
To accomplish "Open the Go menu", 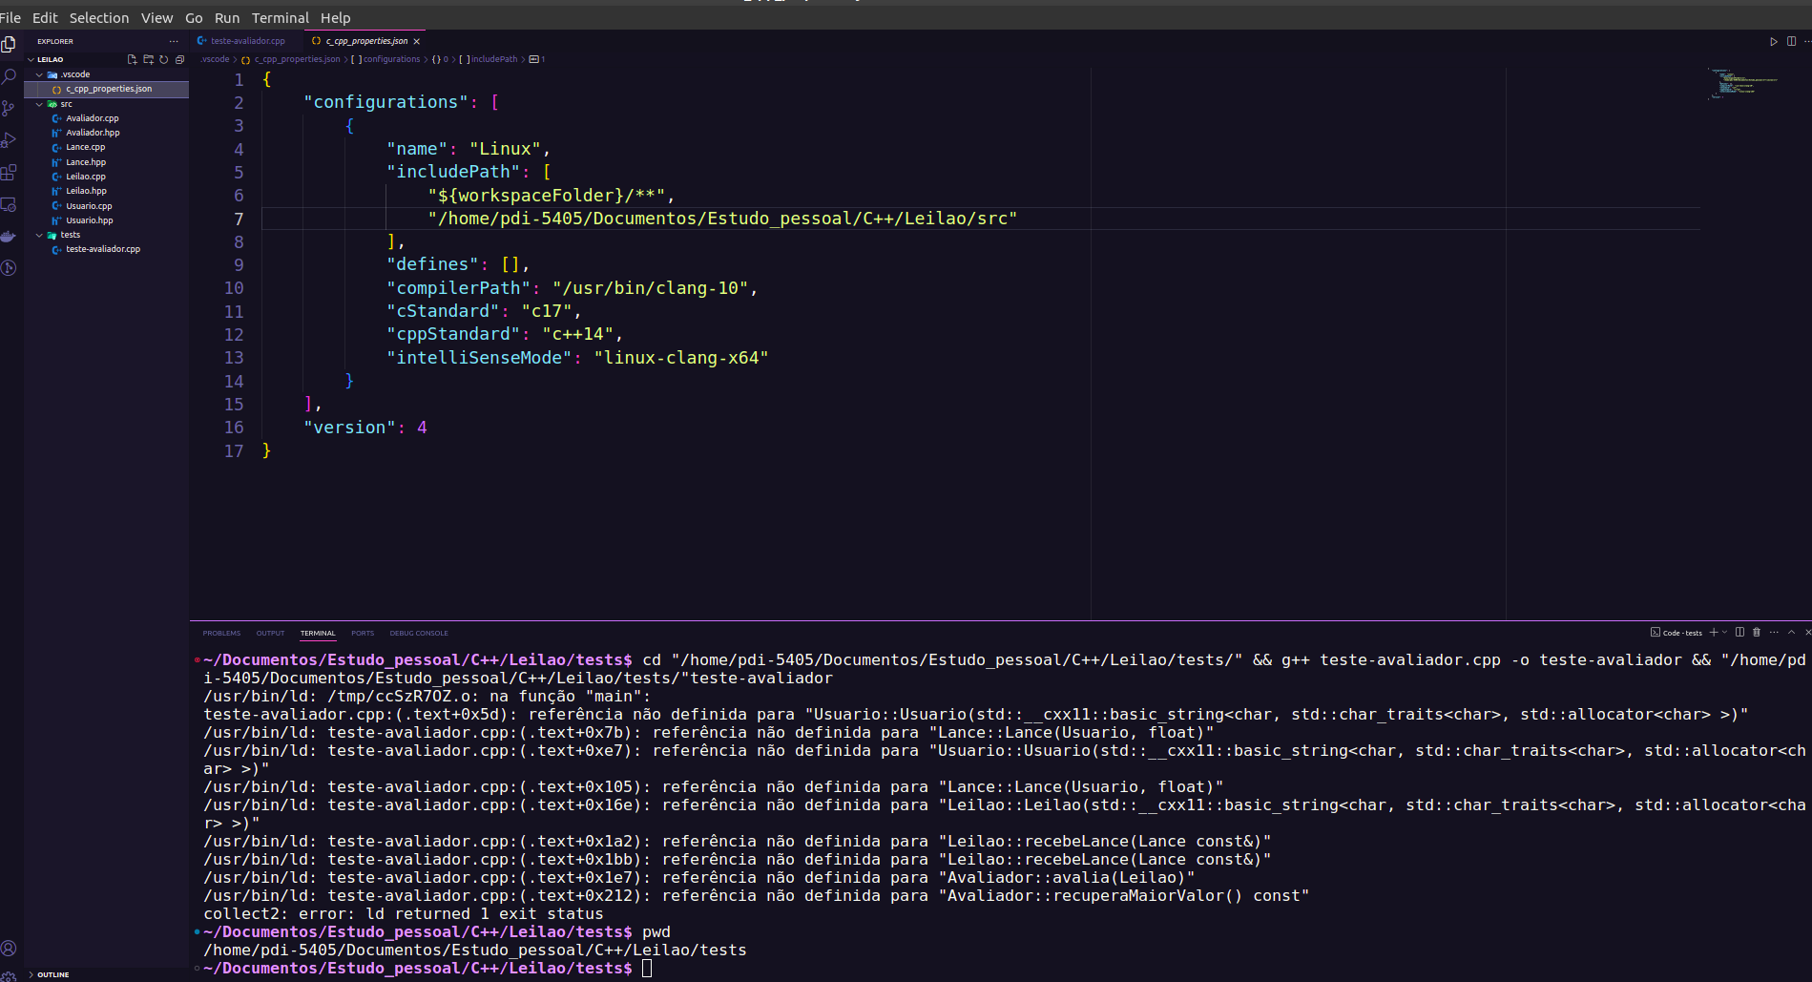I will click(194, 17).
